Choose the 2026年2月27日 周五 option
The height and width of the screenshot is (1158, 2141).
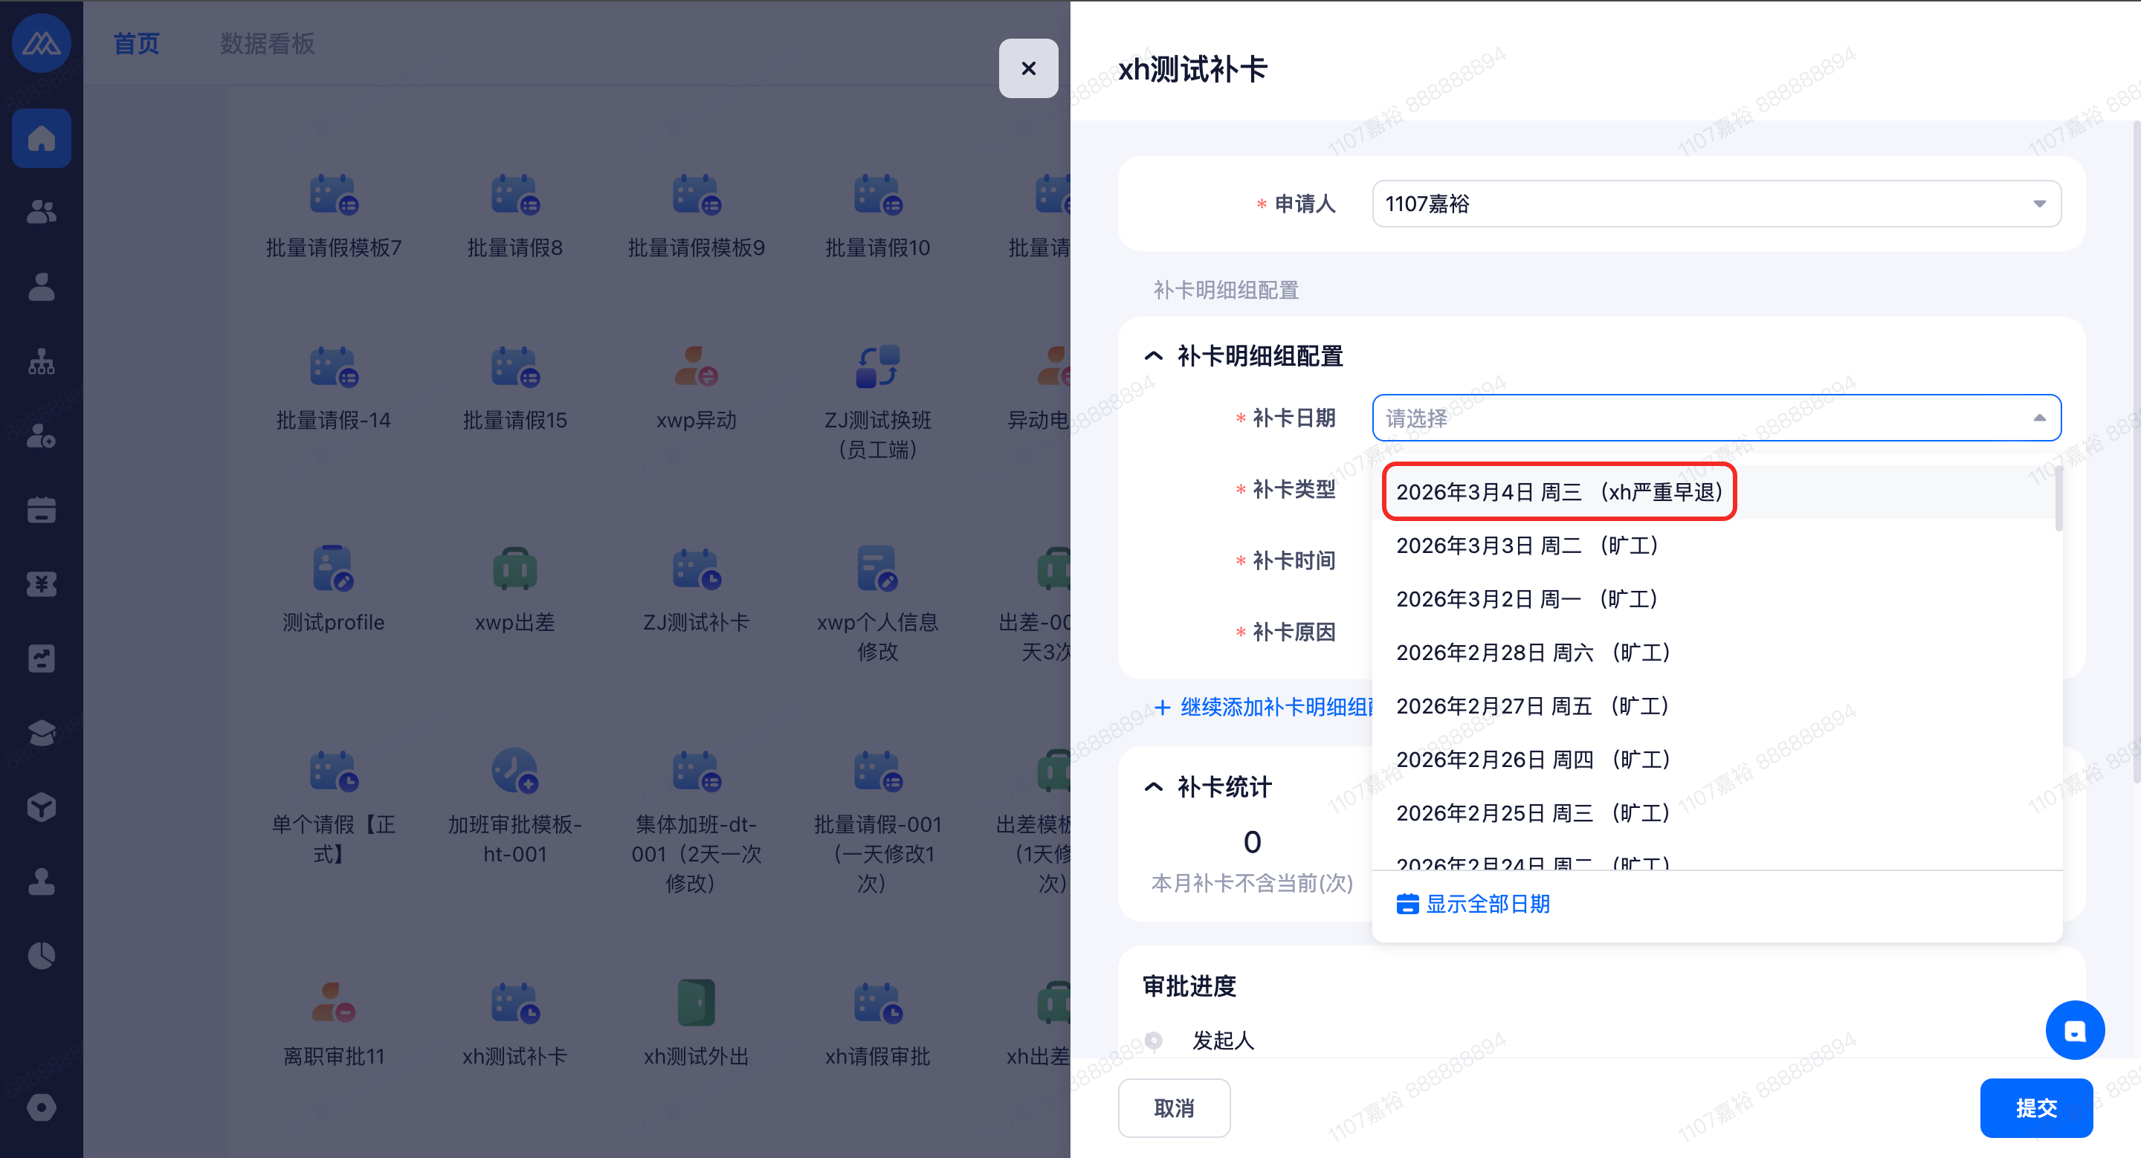1531,706
